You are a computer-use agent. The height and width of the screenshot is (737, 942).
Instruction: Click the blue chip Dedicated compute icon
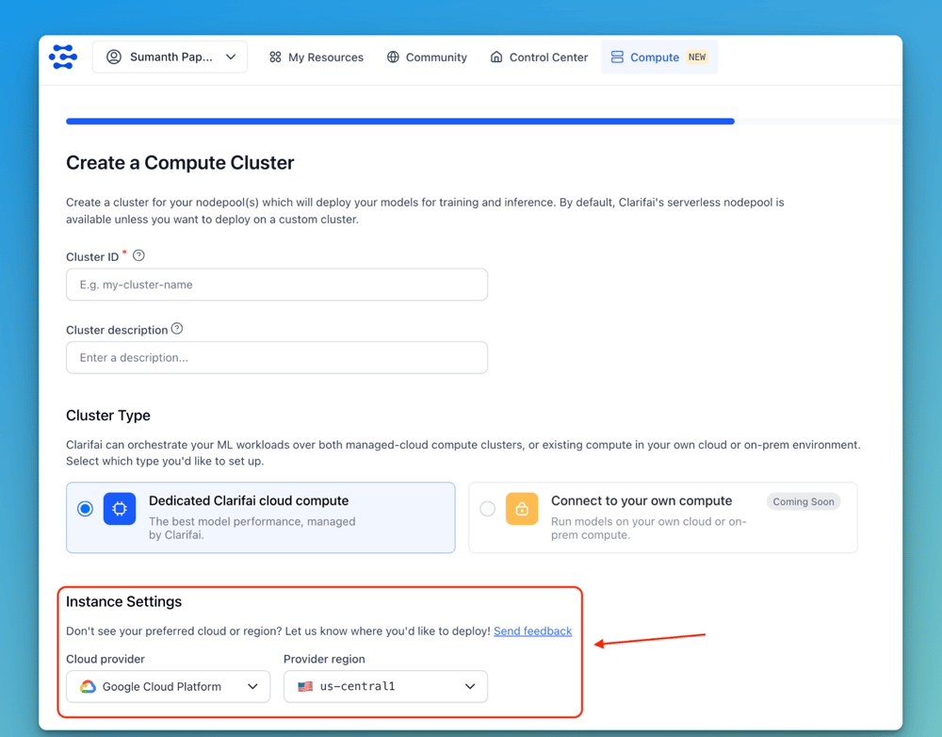tap(120, 509)
